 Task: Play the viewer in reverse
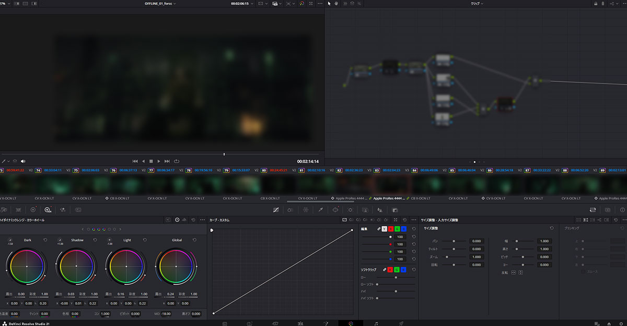pyautogui.click(x=143, y=161)
